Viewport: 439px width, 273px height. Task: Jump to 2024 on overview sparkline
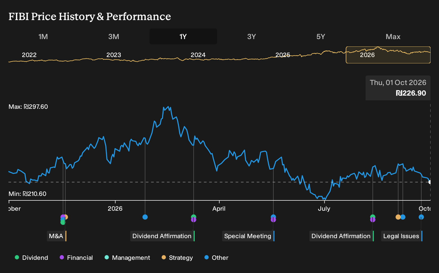[x=198, y=55]
